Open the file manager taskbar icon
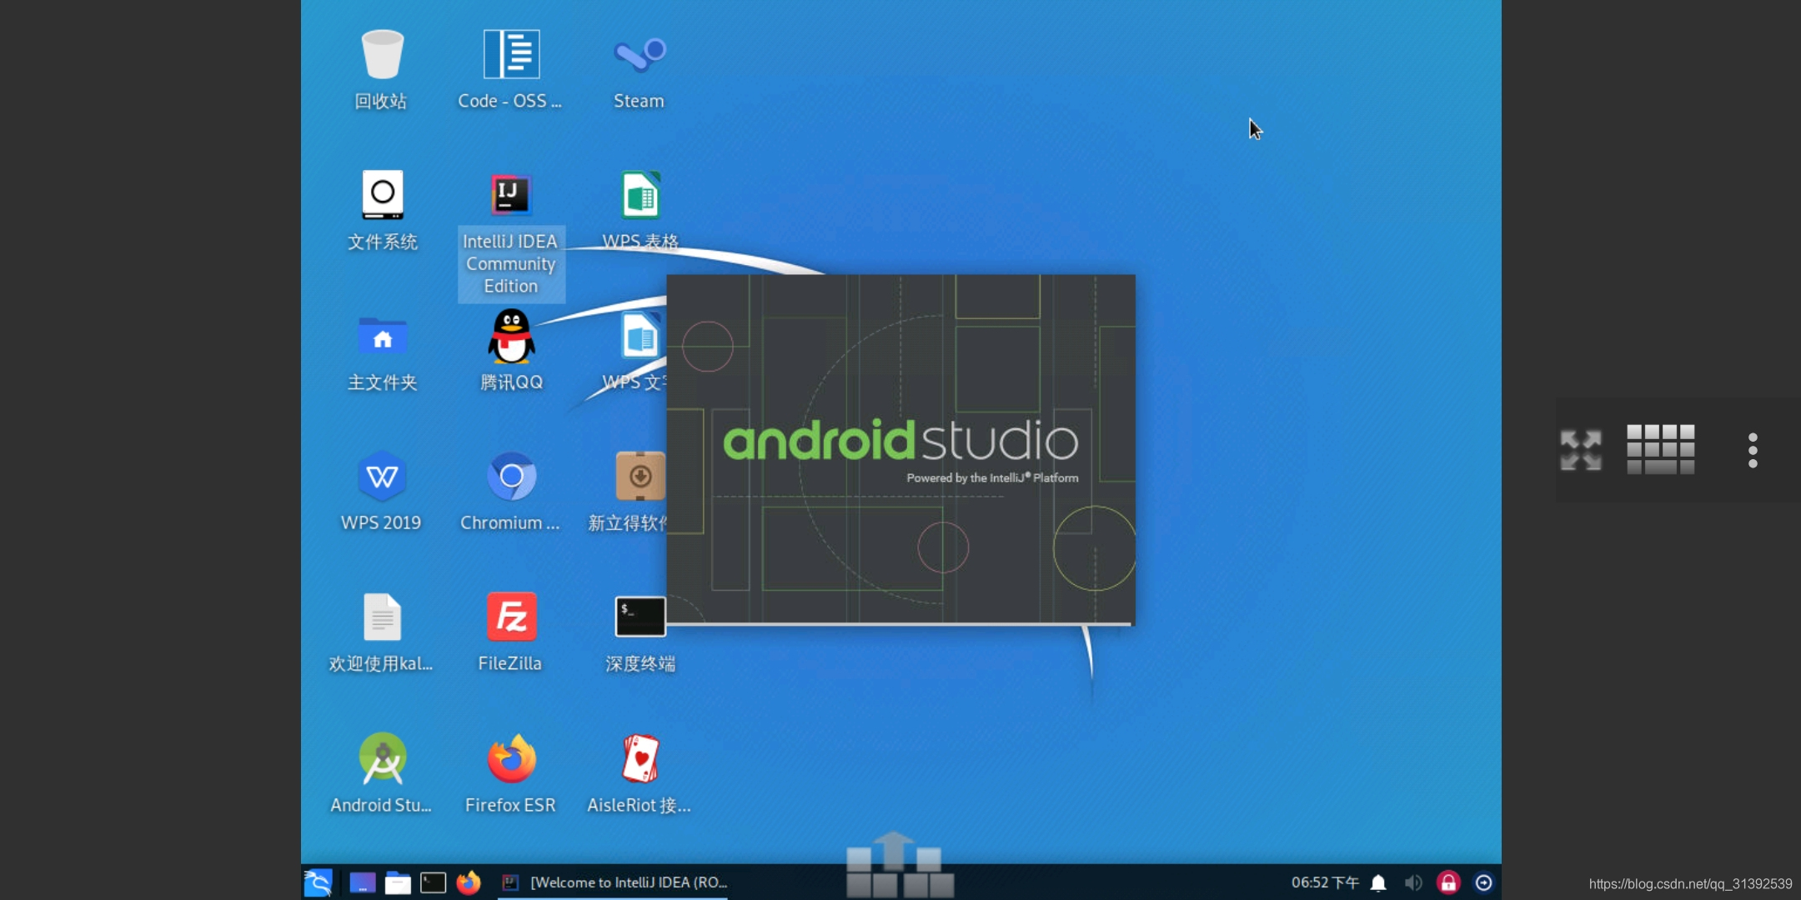Image resolution: width=1801 pixels, height=900 pixels. 398,882
